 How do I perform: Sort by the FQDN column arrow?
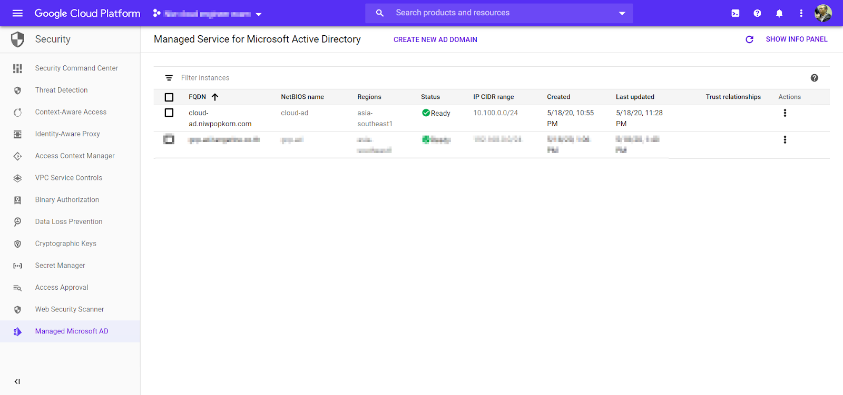[x=215, y=97]
